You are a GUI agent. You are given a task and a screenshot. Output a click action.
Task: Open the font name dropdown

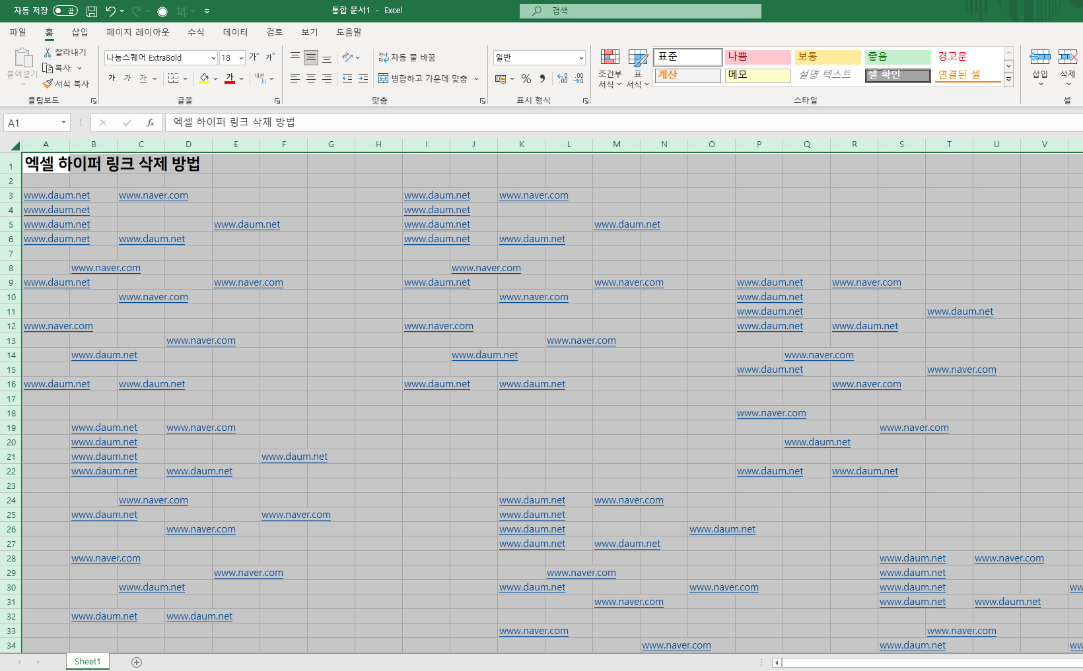click(213, 58)
